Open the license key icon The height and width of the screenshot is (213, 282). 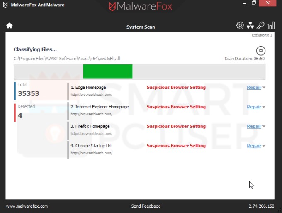[260, 25]
